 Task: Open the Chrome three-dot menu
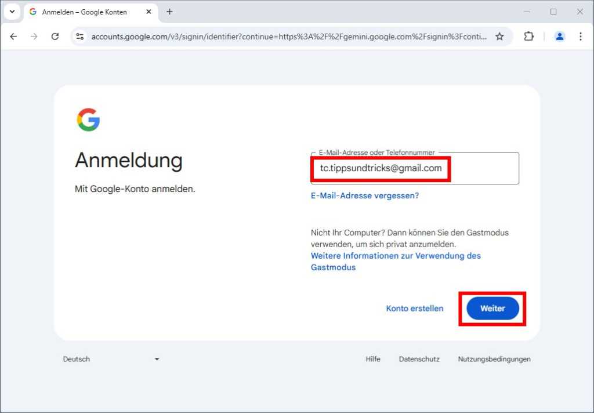coord(581,36)
